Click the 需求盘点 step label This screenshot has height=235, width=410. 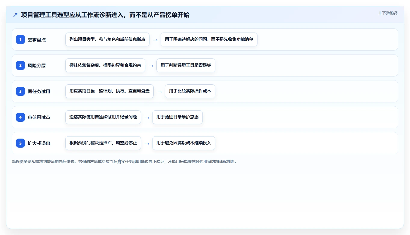click(x=37, y=39)
